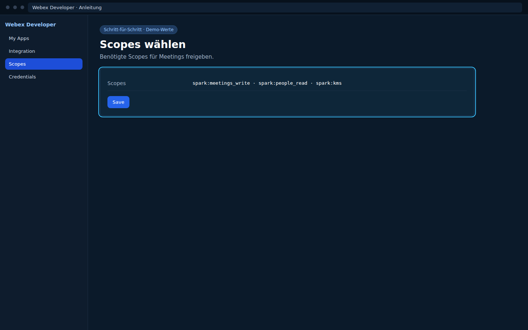Click the Benötigte Scopes für Meetings freigeben subtitle
The height and width of the screenshot is (330, 528).
tap(157, 57)
